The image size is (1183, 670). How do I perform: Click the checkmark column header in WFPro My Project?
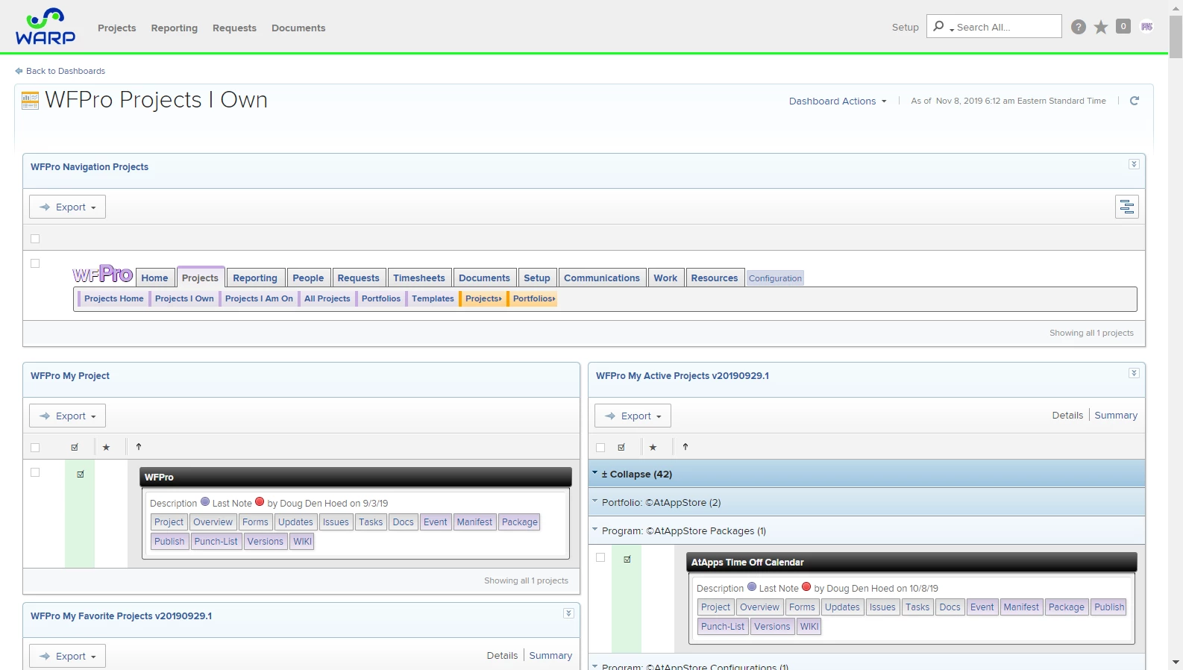(x=75, y=448)
